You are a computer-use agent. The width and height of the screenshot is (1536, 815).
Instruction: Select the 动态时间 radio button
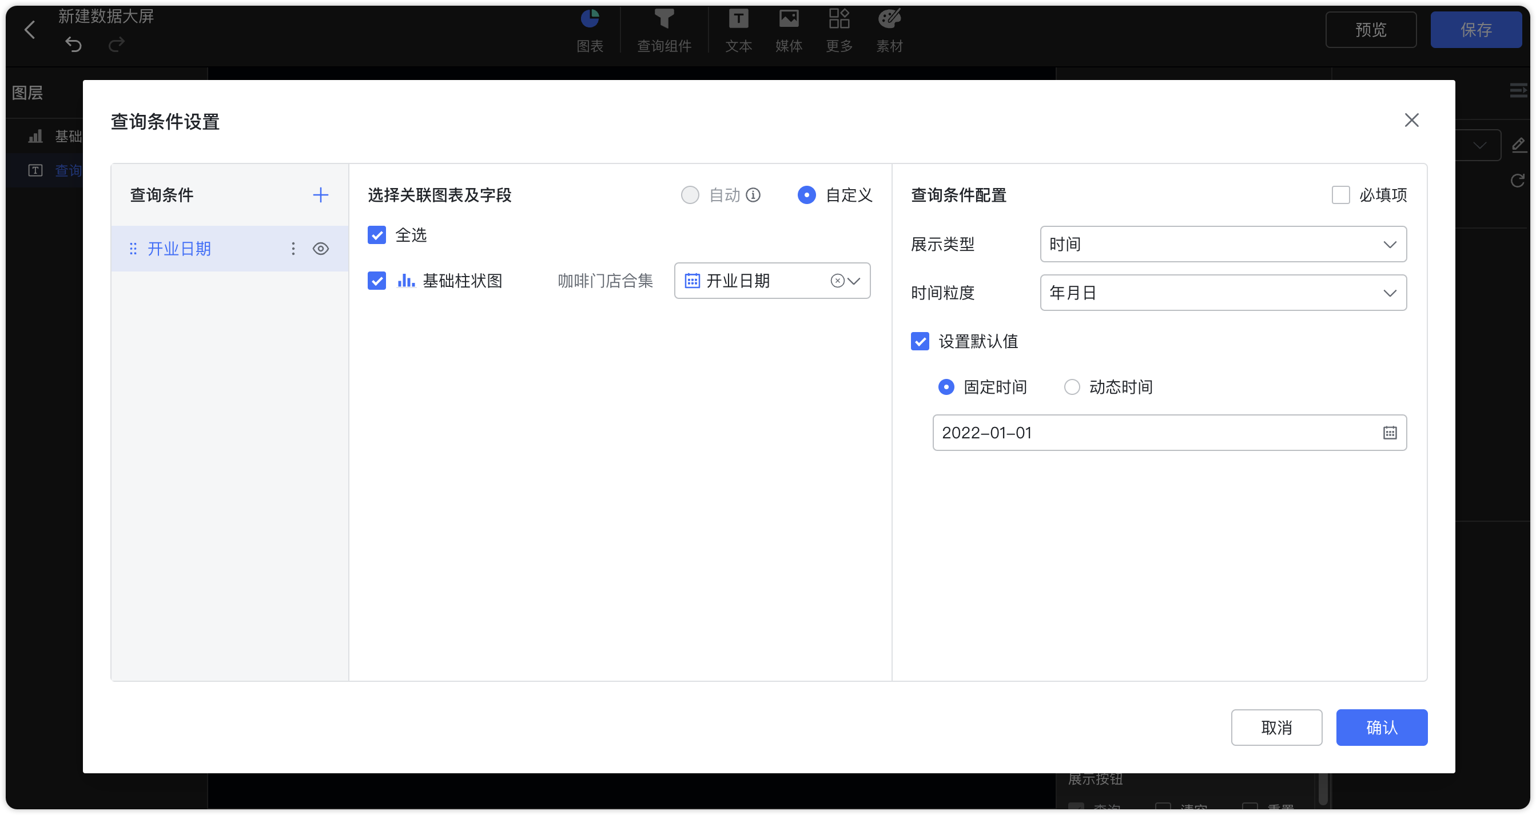pos(1072,387)
